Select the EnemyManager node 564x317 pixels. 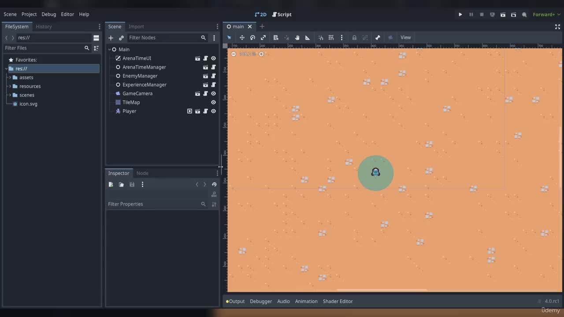140,76
